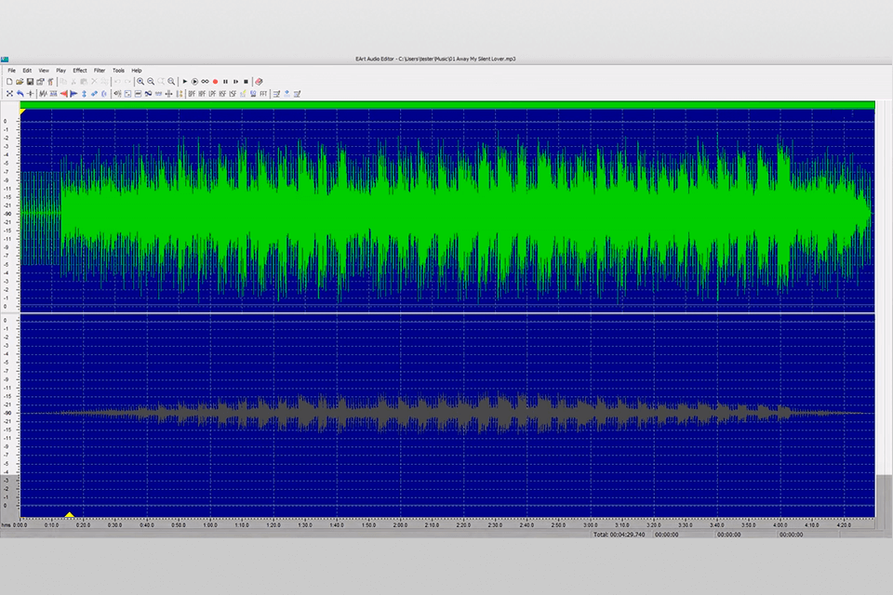Click the circled play selection button
893x595 pixels.
(x=194, y=82)
